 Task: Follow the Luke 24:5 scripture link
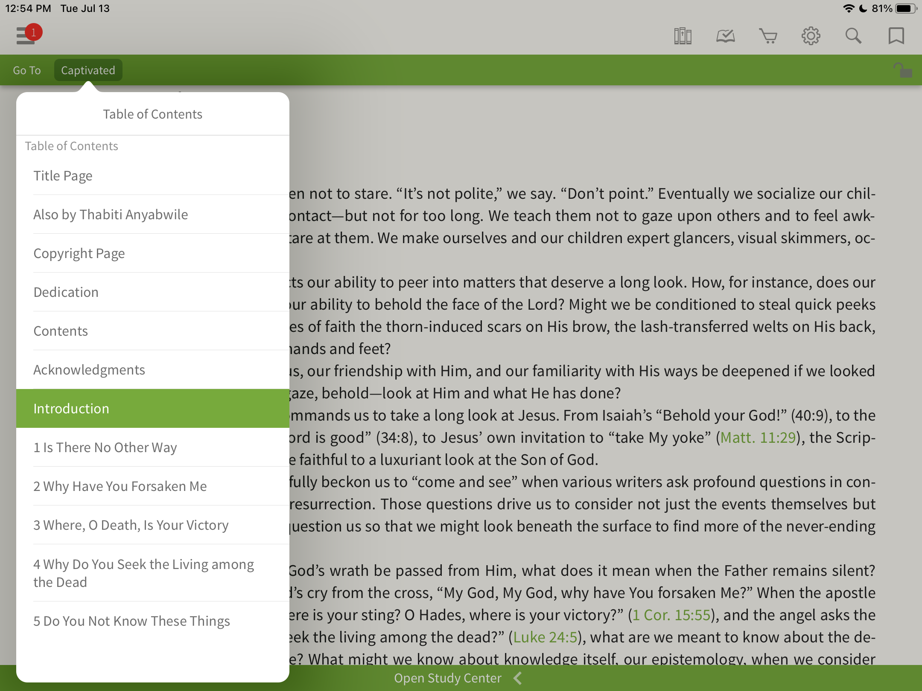(x=545, y=637)
